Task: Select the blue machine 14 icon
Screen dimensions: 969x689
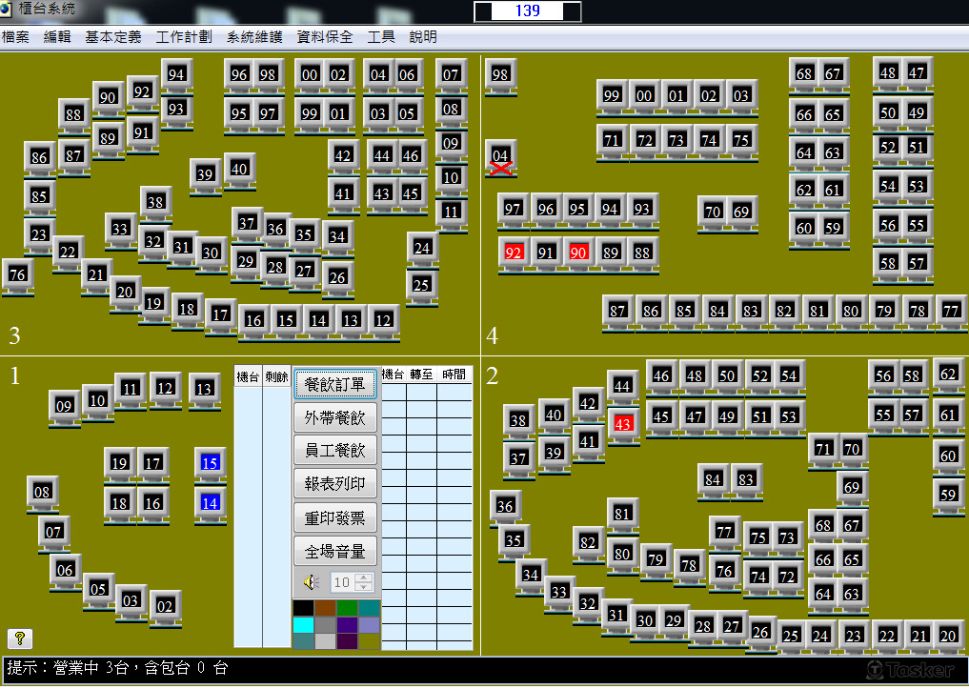Action: point(211,503)
